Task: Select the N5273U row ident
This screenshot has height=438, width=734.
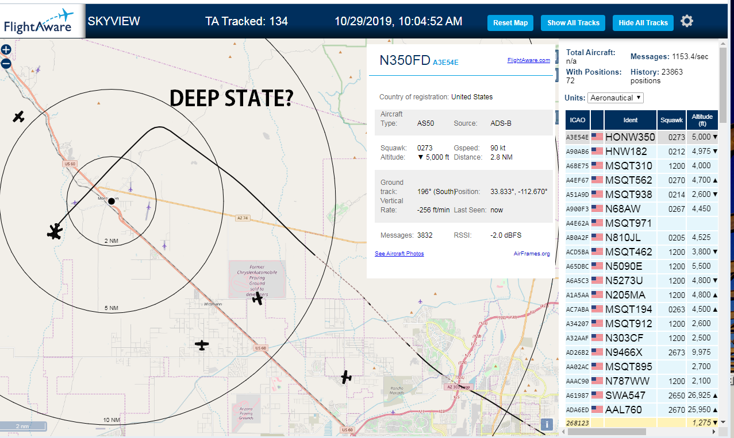Action: [x=630, y=281]
